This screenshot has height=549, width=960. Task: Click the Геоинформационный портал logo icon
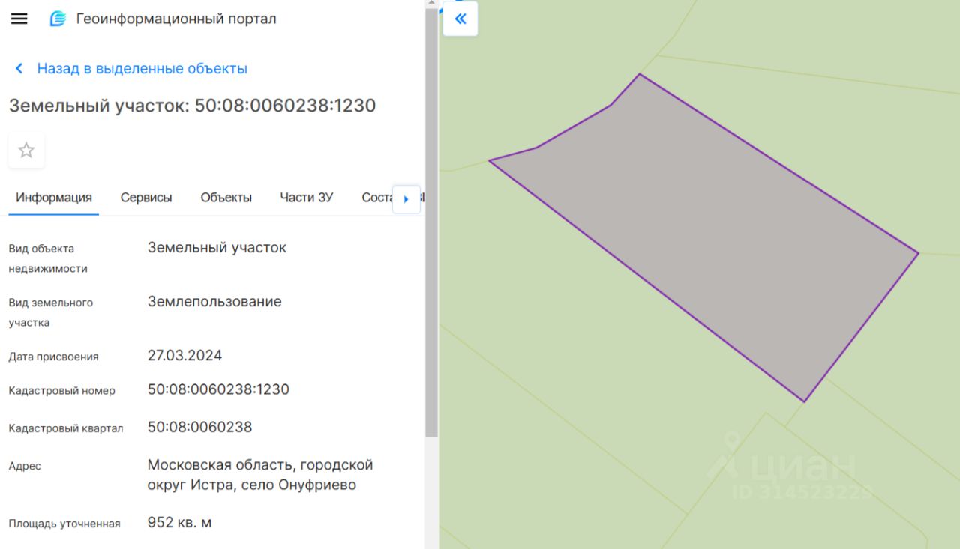[58, 19]
